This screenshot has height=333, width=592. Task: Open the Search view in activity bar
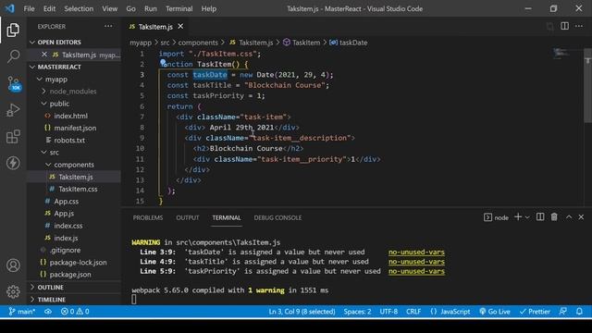click(x=13, y=56)
